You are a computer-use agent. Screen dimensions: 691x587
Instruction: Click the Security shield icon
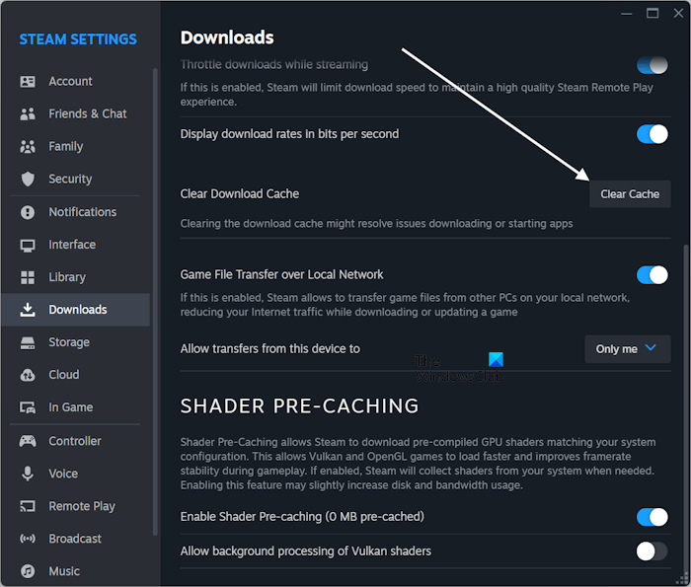(x=28, y=180)
